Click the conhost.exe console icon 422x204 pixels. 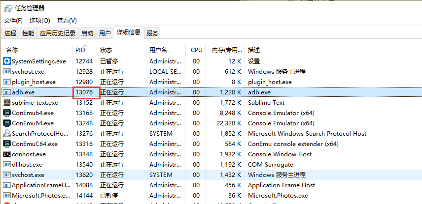[x=7, y=154]
